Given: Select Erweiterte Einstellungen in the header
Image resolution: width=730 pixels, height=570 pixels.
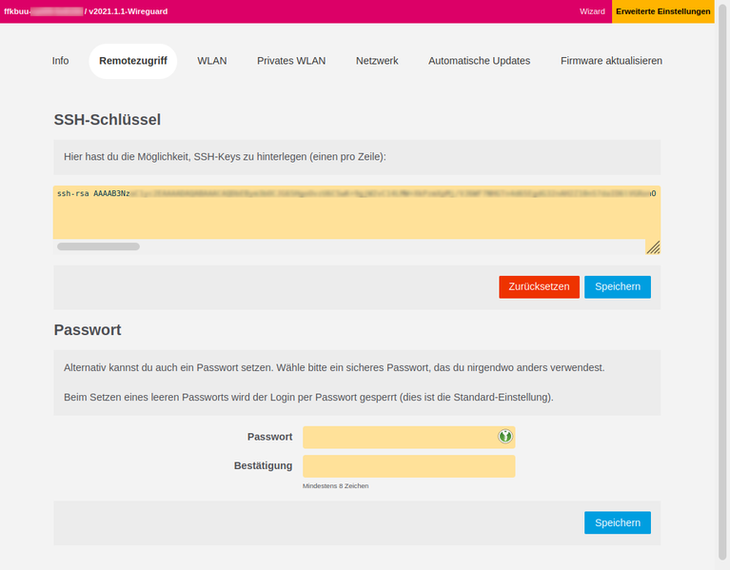Looking at the screenshot, I should click(663, 11).
